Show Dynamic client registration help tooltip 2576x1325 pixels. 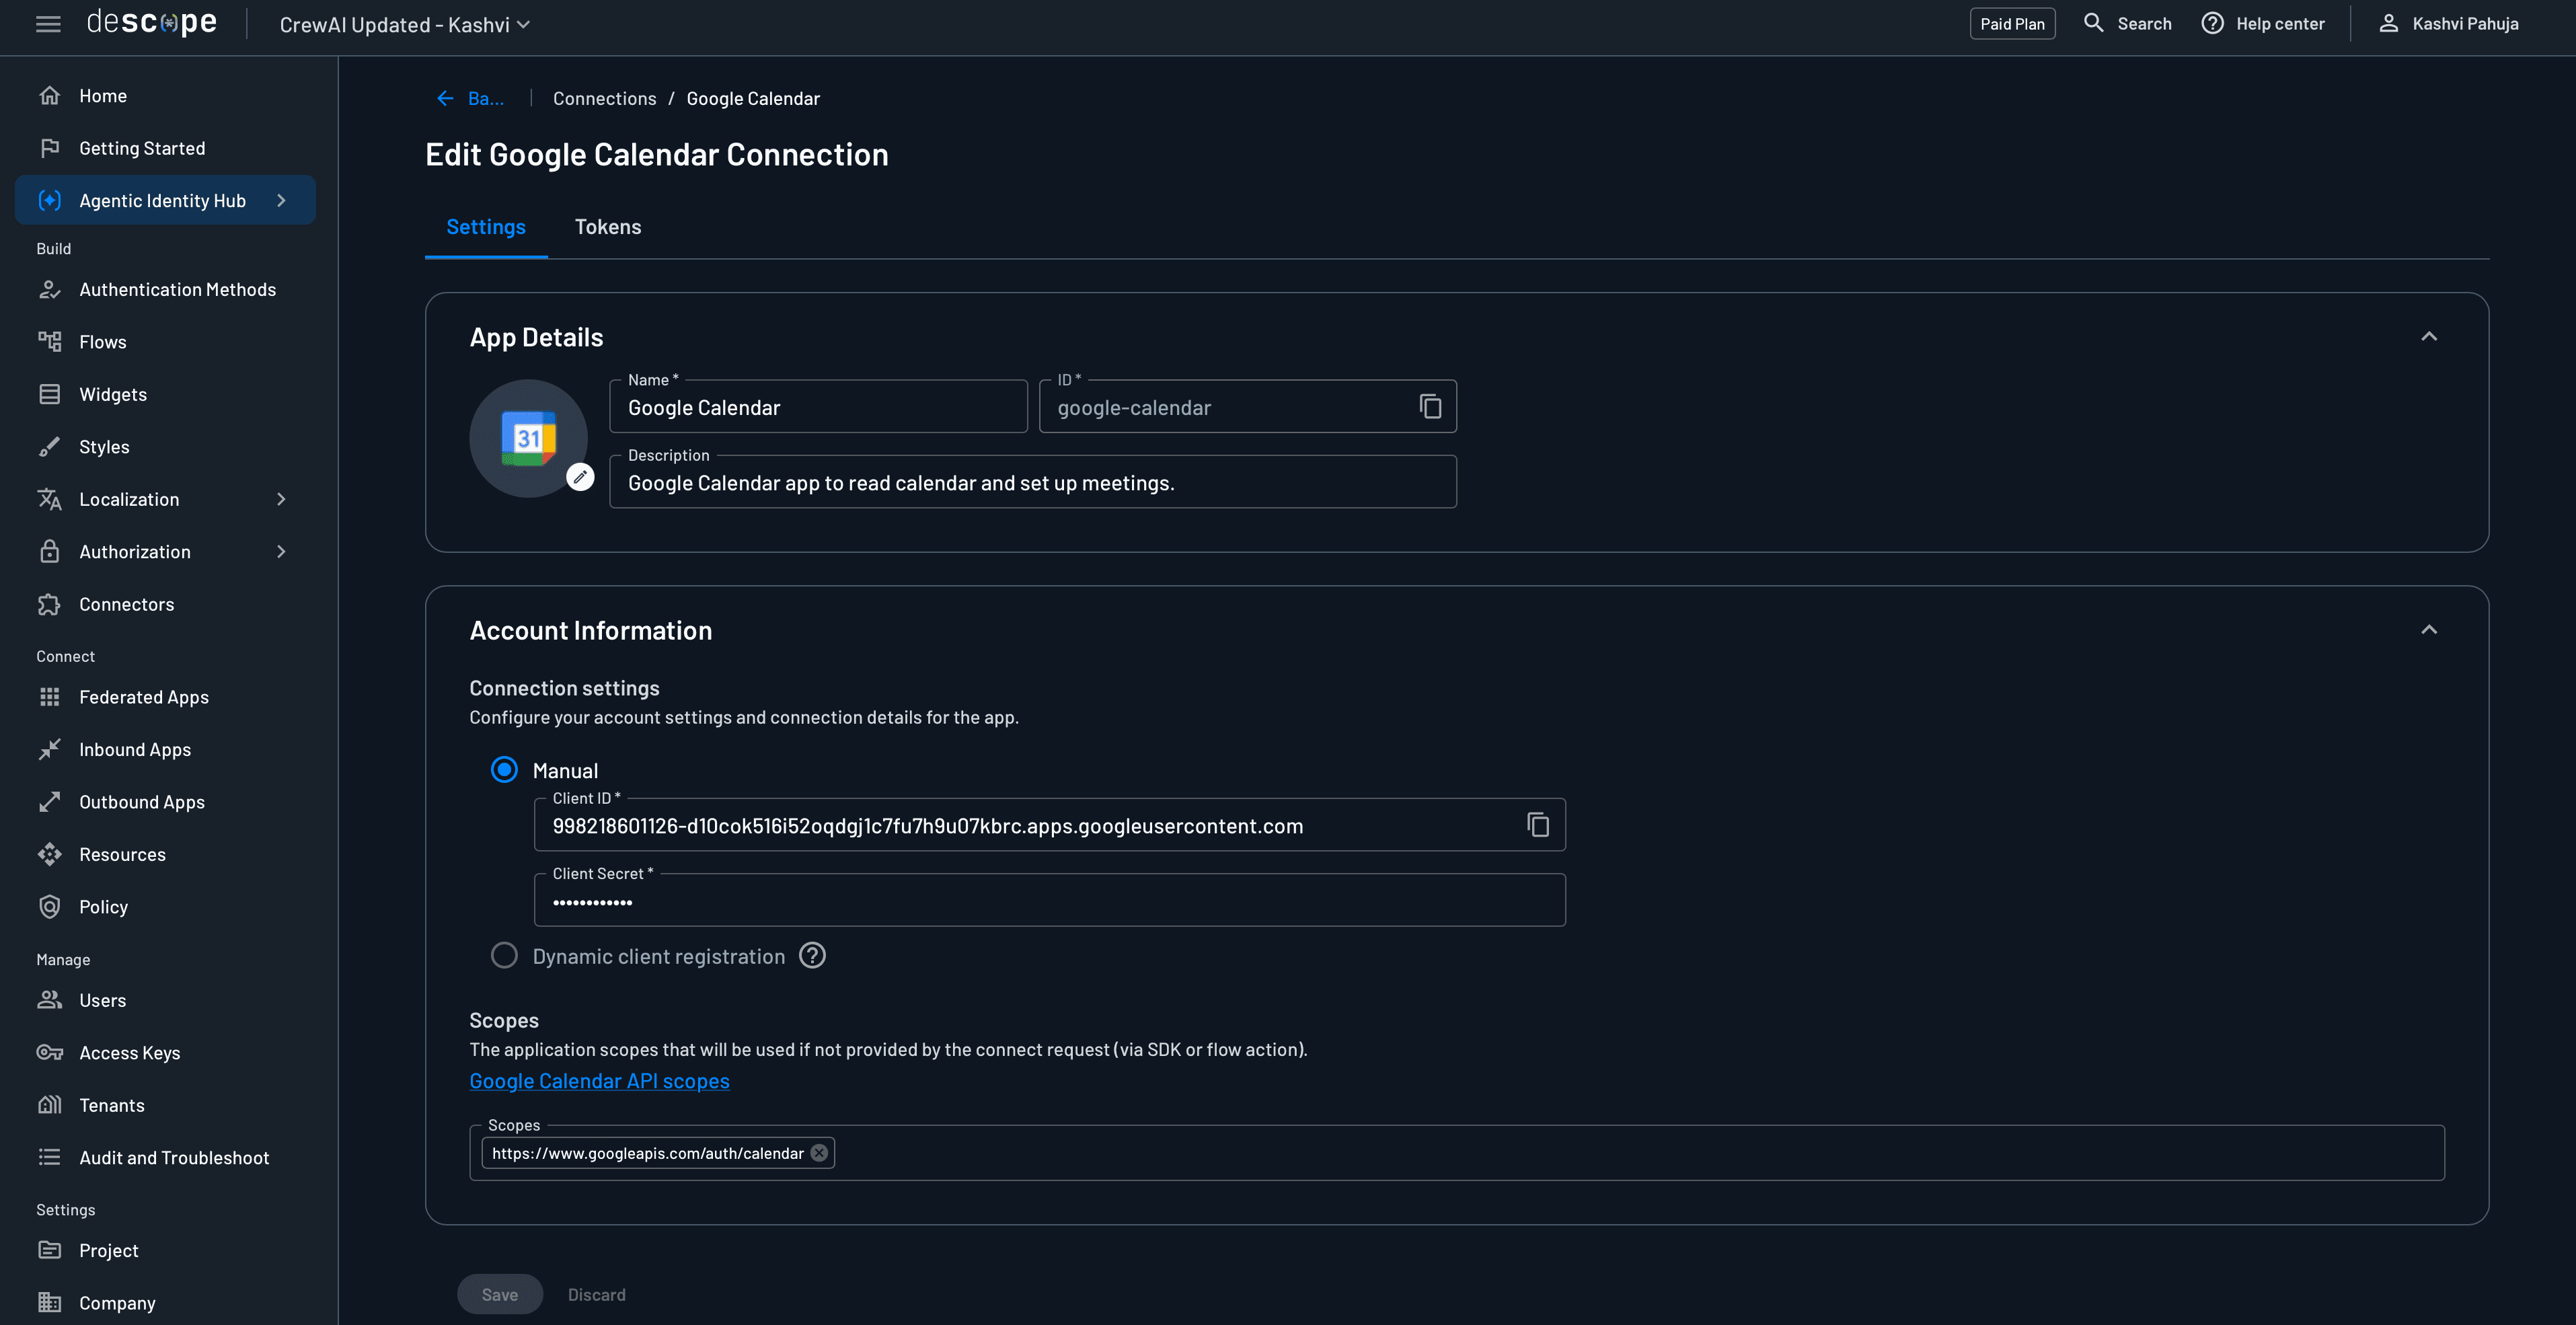812,956
